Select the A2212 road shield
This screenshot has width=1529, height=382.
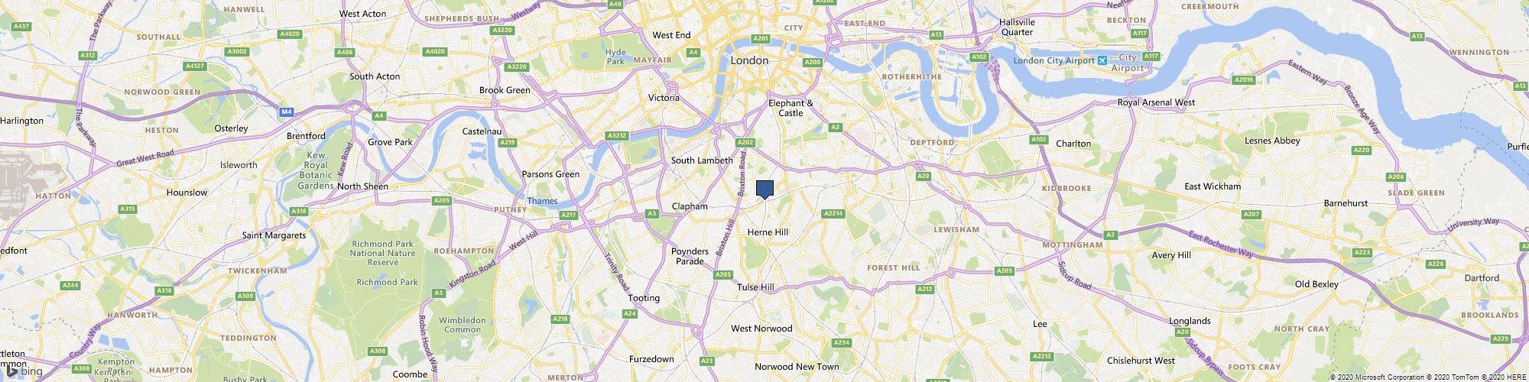1041,356
